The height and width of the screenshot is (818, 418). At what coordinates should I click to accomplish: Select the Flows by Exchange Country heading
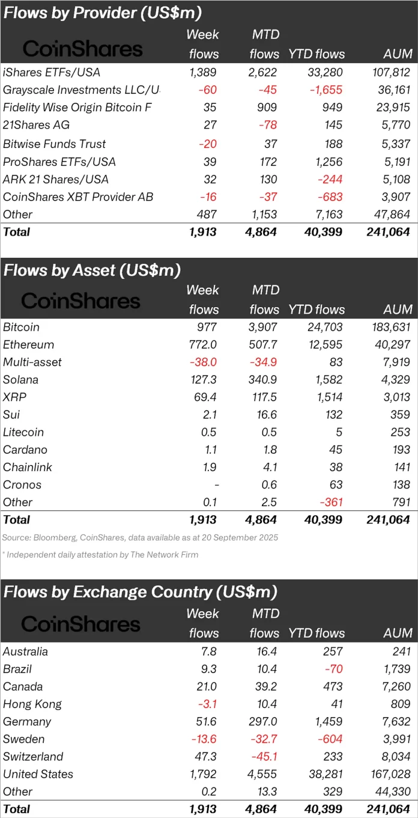click(x=141, y=592)
